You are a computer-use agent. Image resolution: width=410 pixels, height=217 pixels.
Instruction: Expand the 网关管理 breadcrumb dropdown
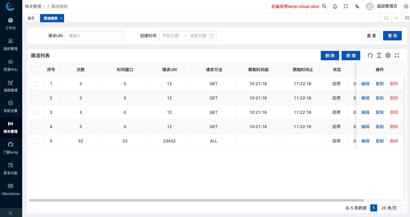pyautogui.click(x=44, y=6)
